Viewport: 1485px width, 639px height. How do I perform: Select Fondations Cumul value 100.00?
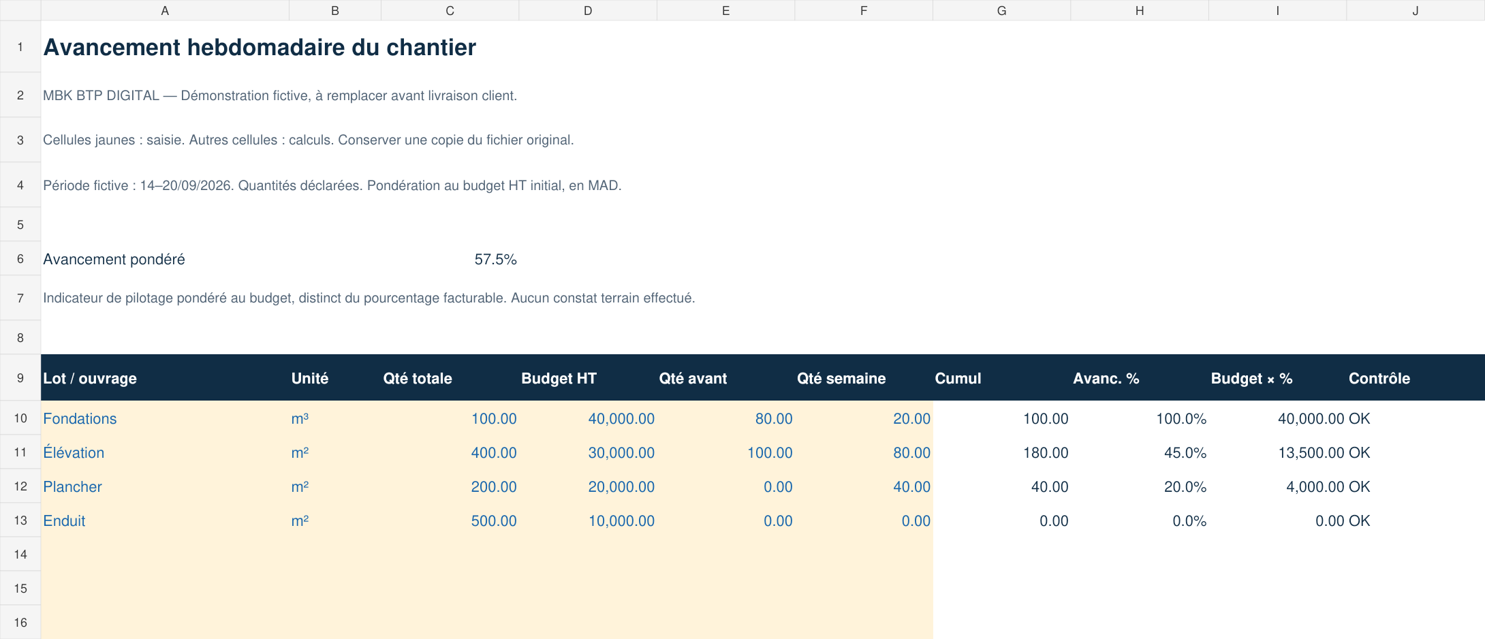(1001, 418)
